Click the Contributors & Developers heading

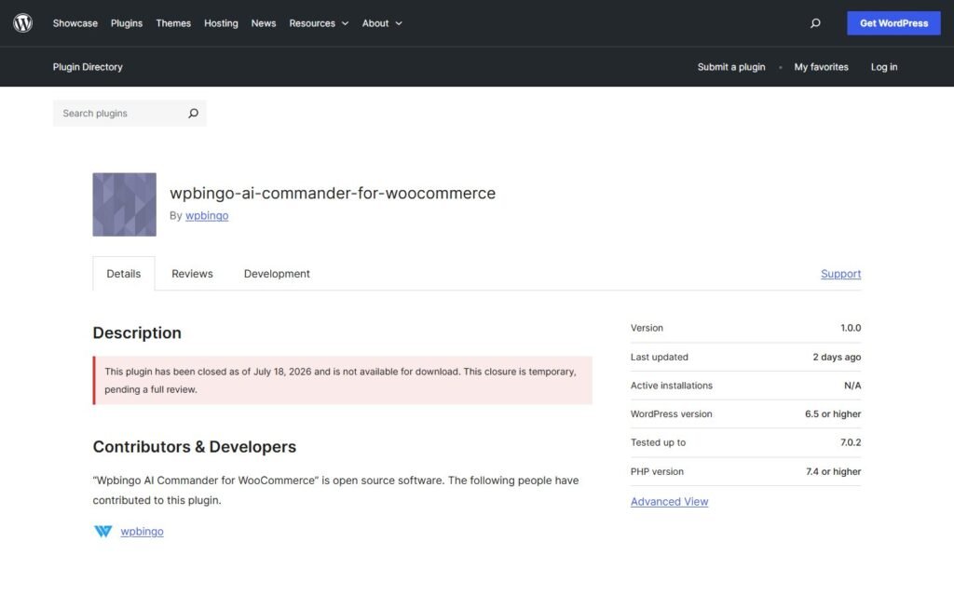(x=194, y=446)
